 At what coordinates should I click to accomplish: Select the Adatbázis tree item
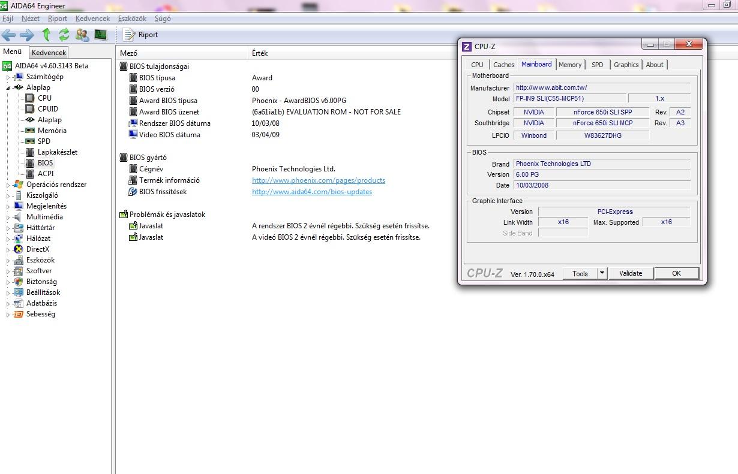point(41,303)
